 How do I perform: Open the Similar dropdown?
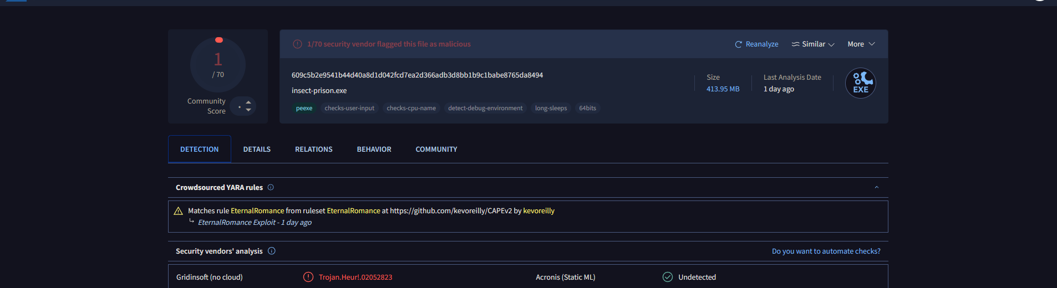[x=813, y=44]
